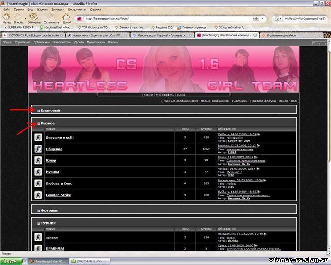Click the Мой профиль link

(165, 95)
